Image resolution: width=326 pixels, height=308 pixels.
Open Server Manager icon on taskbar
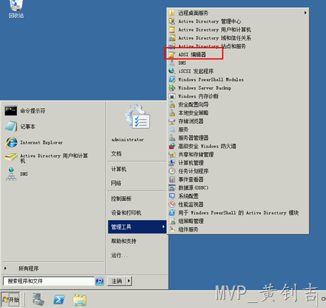click(x=39, y=299)
